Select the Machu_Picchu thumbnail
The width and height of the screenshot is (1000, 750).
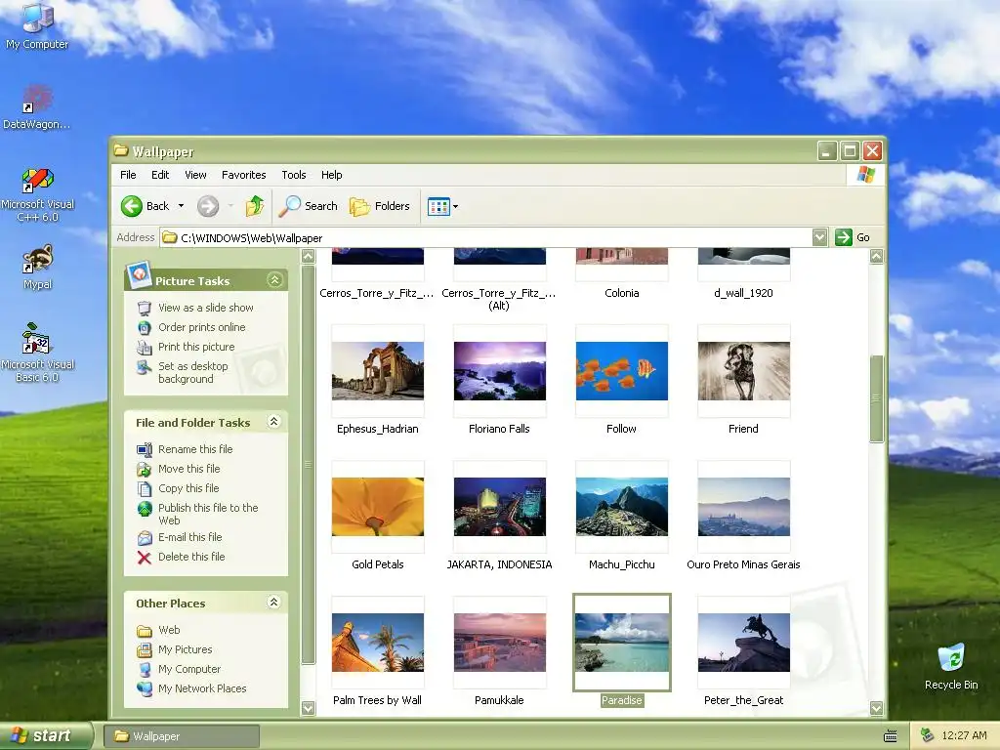622,507
